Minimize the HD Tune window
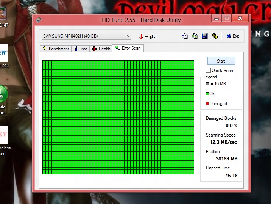The width and height of the screenshot is (271, 204). (216, 18)
